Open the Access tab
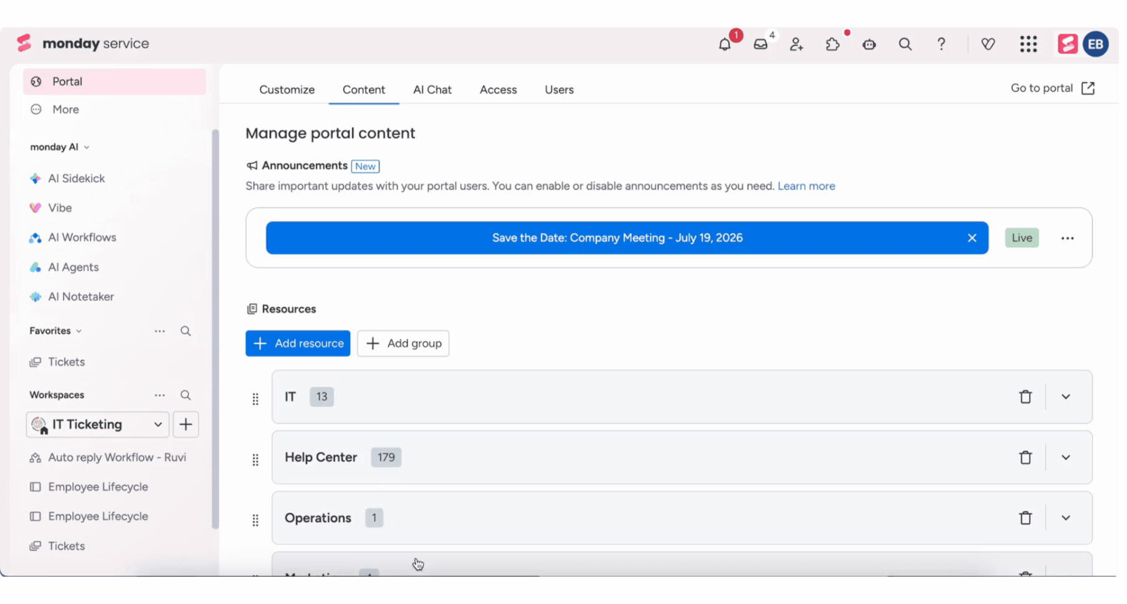 tap(498, 90)
